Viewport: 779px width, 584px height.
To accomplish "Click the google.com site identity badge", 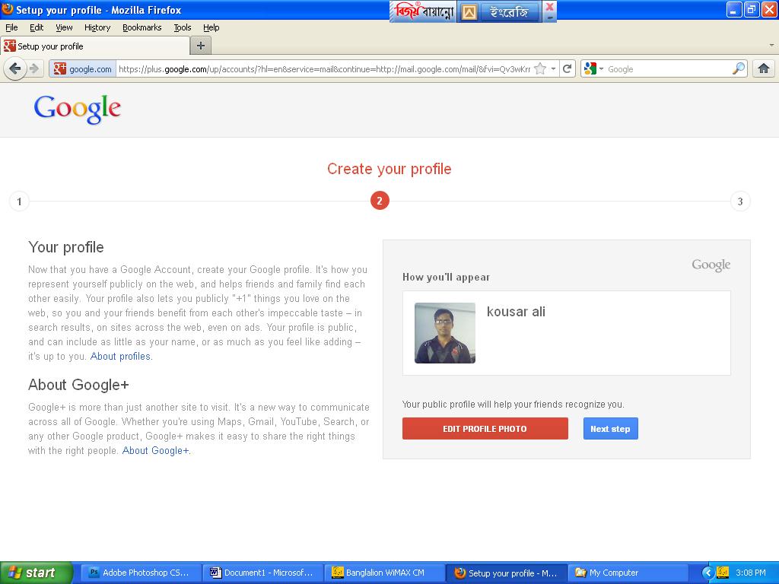I will [x=83, y=68].
